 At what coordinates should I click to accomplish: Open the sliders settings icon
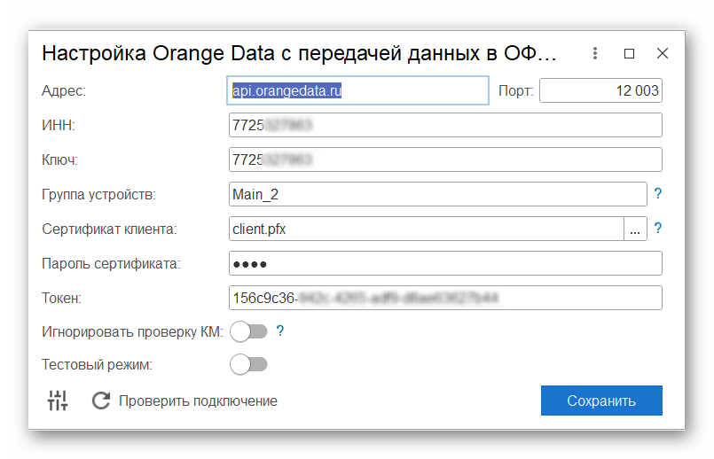click(x=58, y=401)
